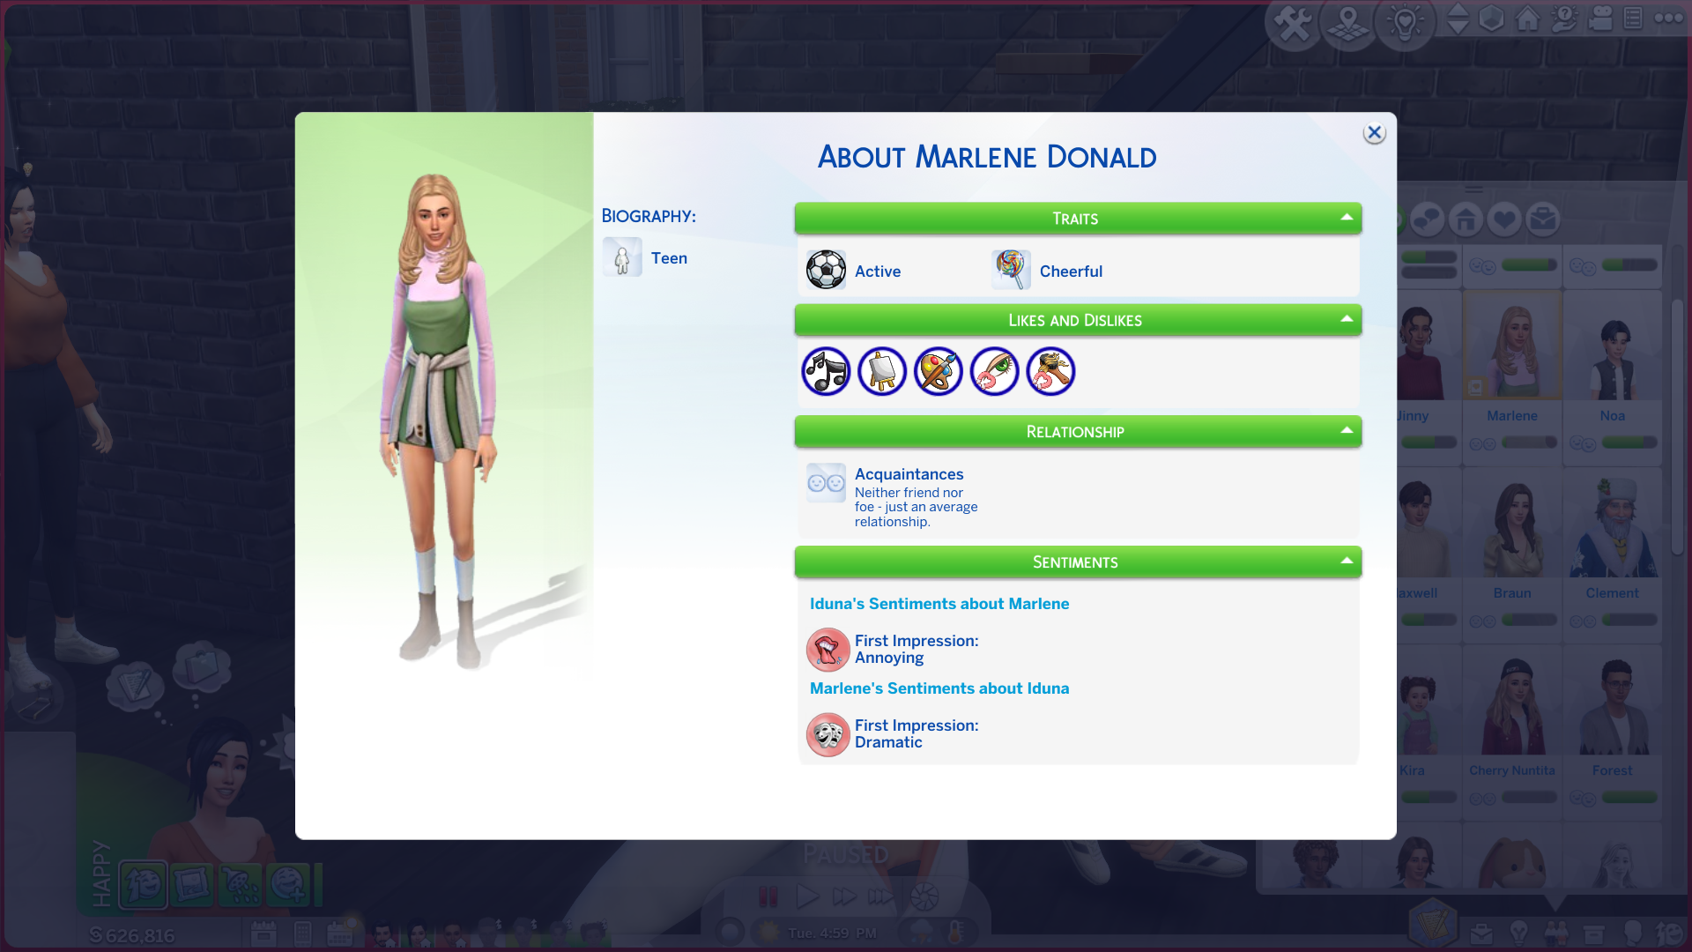Select Forest's portrait in relationships panel
Screen dimensions: 1692x952
tap(1613, 701)
